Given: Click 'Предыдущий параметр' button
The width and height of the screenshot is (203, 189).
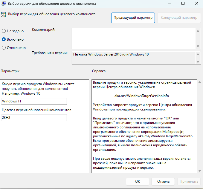Looking at the screenshot, I should pos(133,18).
